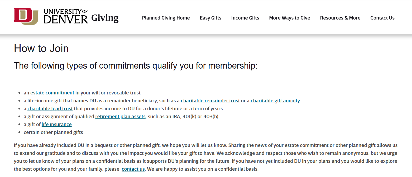412x177 pixels.
Task: Click the contact us link in paragraph
Action: pos(133,169)
